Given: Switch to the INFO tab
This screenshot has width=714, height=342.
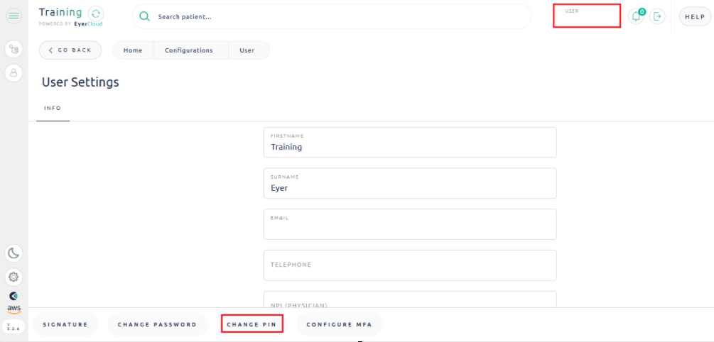Looking at the screenshot, I should pyautogui.click(x=53, y=109).
